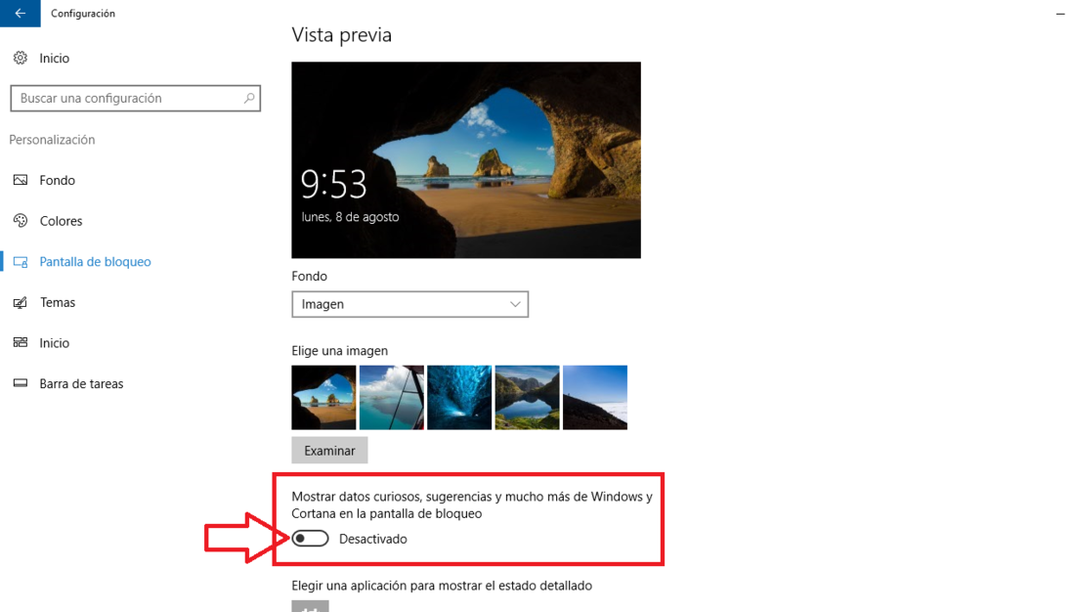Image resolution: width=1075 pixels, height=612 pixels.
Task: Click the Fondo picture icon in sidebar
Action: click(21, 180)
